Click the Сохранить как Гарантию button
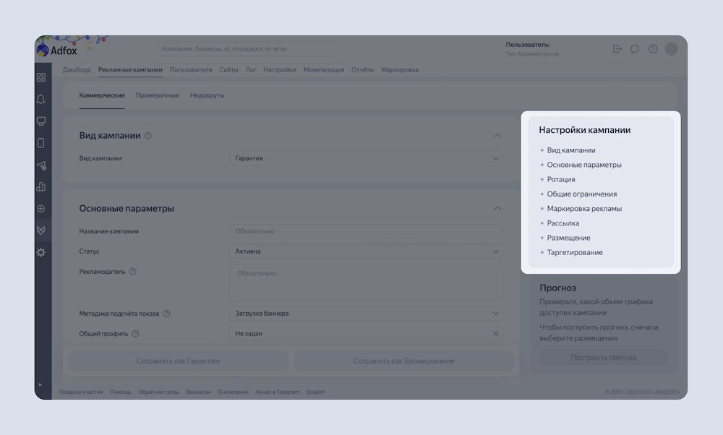Image resolution: width=723 pixels, height=435 pixels. tap(178, 361)
